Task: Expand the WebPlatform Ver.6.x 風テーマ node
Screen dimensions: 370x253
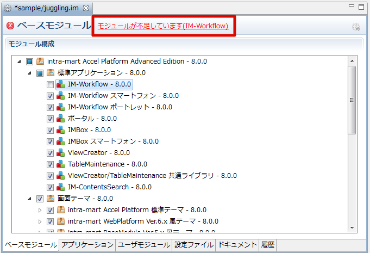Action: pos(40,221)
